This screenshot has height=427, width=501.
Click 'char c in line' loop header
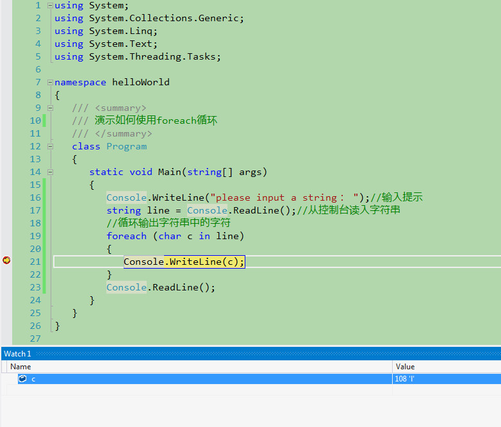pos(199,236)
